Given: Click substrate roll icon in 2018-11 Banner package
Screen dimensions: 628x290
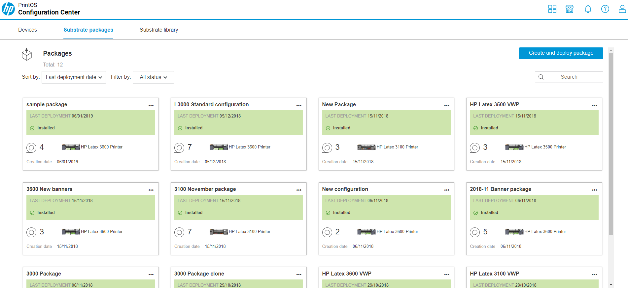Looking at the screenshot, I should click(475, 232).
